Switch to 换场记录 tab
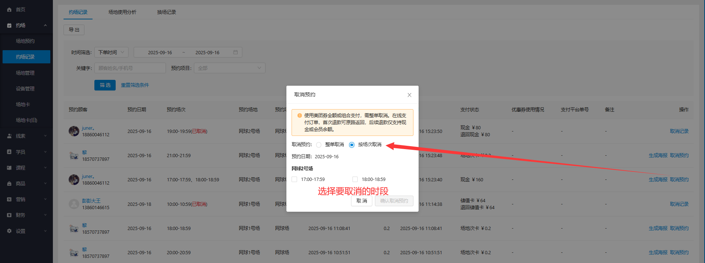 click(167, 12)
